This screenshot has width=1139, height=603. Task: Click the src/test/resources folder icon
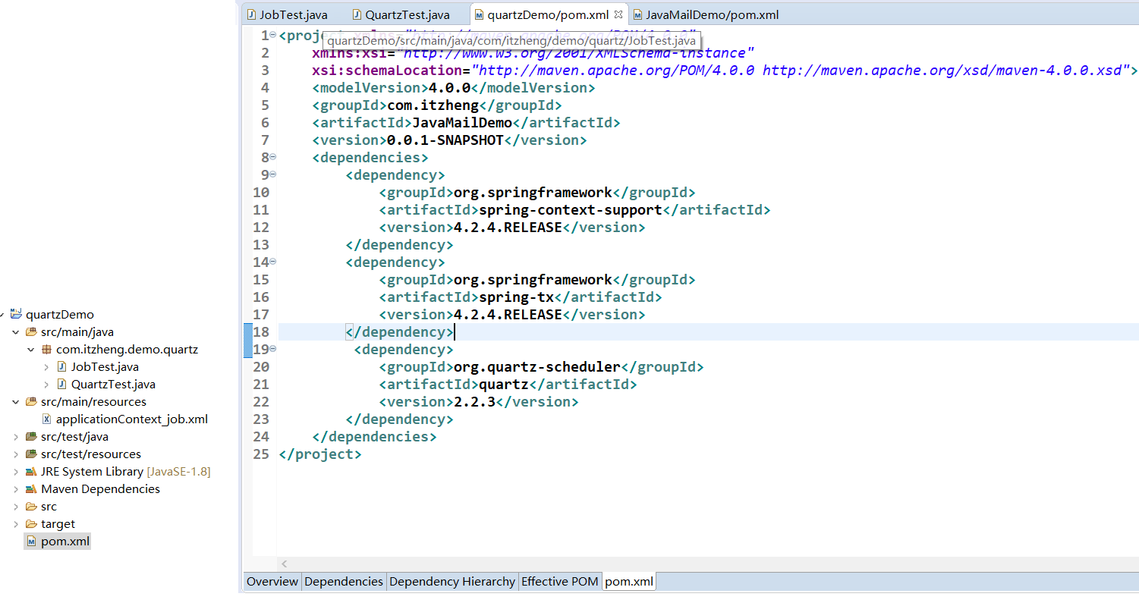(x=31, y=454)
